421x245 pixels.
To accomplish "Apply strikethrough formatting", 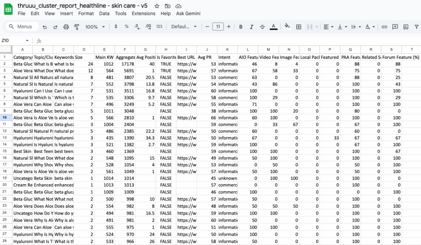I will 262,27.
